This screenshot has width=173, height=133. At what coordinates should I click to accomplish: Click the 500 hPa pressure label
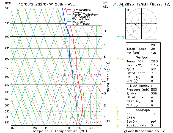click(8, 59)
